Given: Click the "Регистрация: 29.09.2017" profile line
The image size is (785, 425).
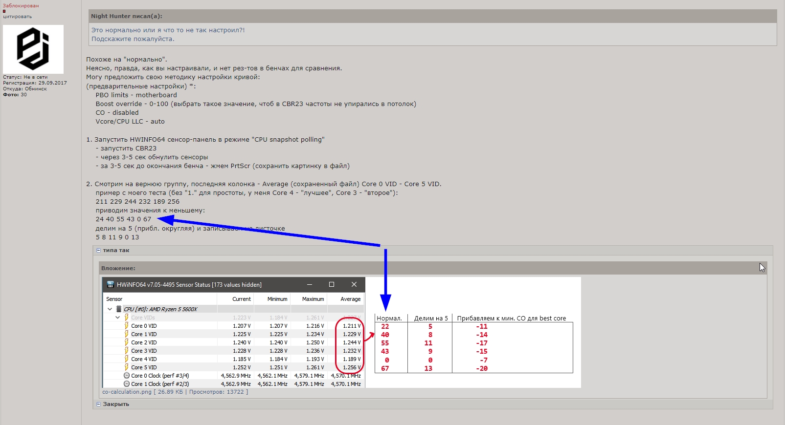Looking at the screenshot, I should click(35, 83).
